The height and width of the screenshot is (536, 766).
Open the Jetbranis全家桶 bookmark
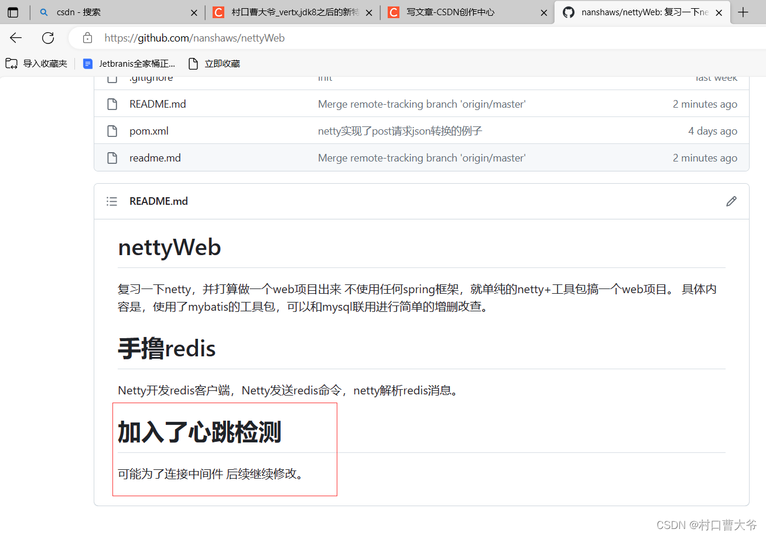click(x=129, y=63)
